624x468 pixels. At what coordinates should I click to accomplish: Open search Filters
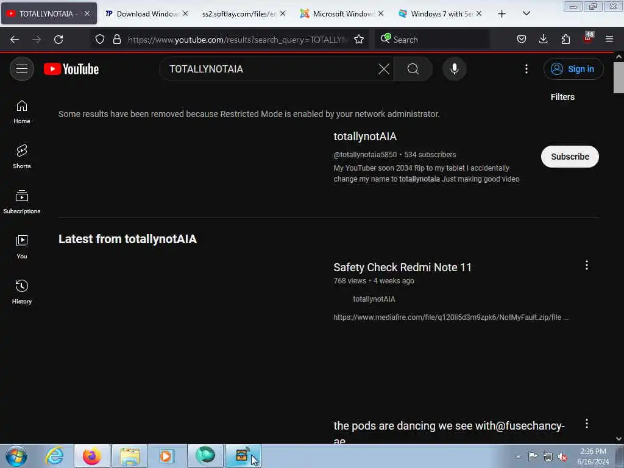point(562,97)
